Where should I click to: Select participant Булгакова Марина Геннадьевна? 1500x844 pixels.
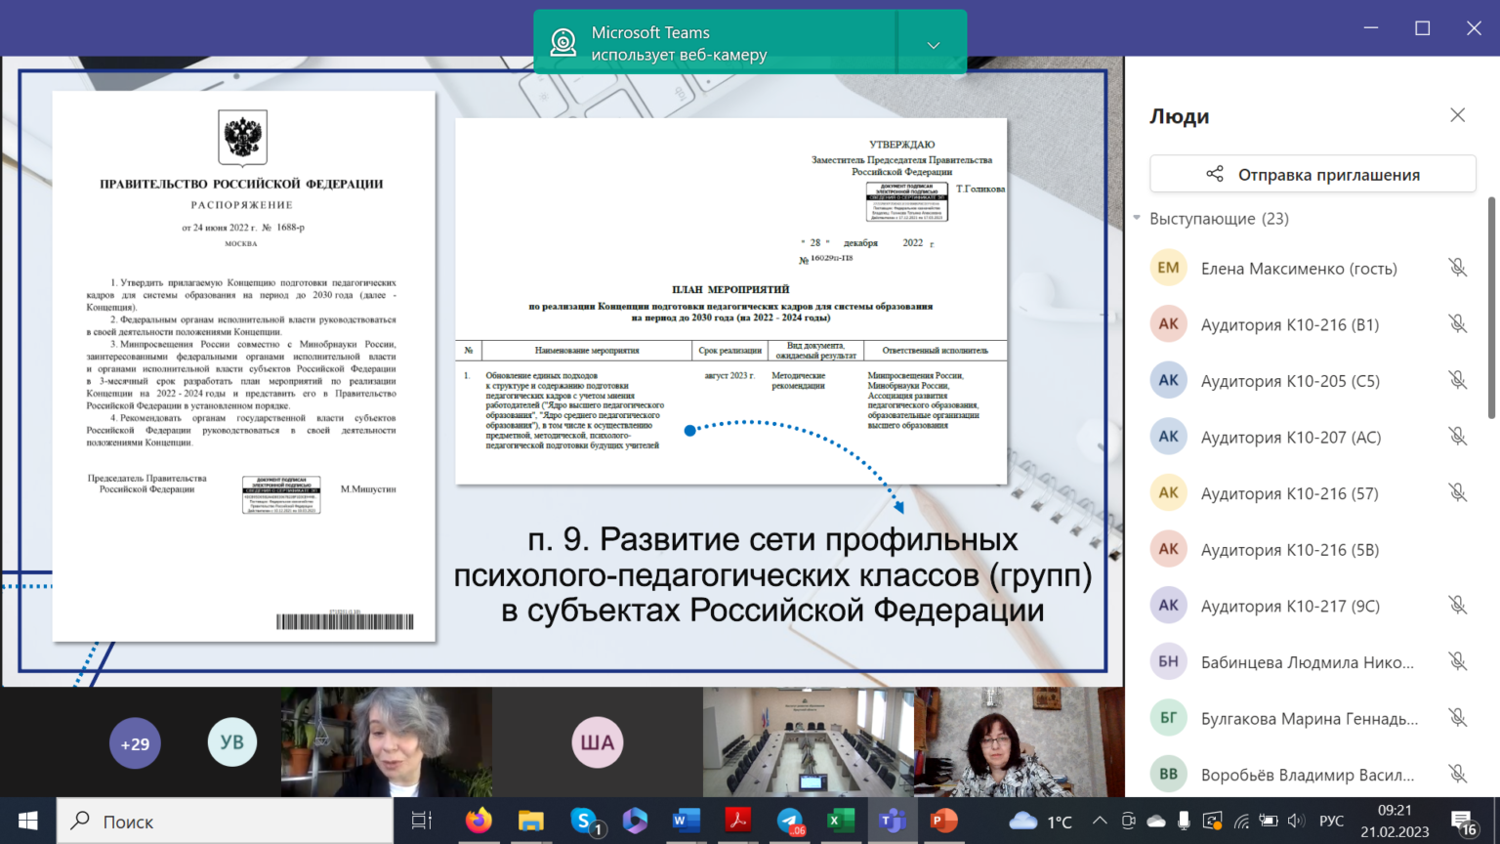tap(1309, 718)
